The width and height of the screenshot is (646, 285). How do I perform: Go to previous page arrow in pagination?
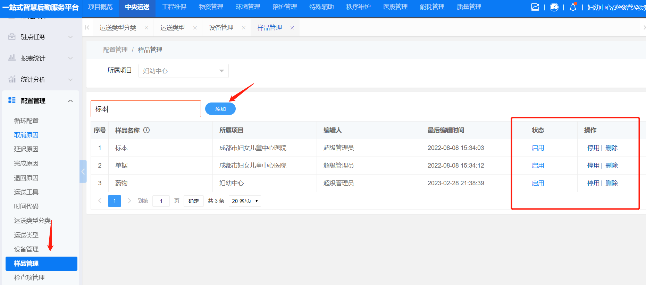[x=100, y=201]
